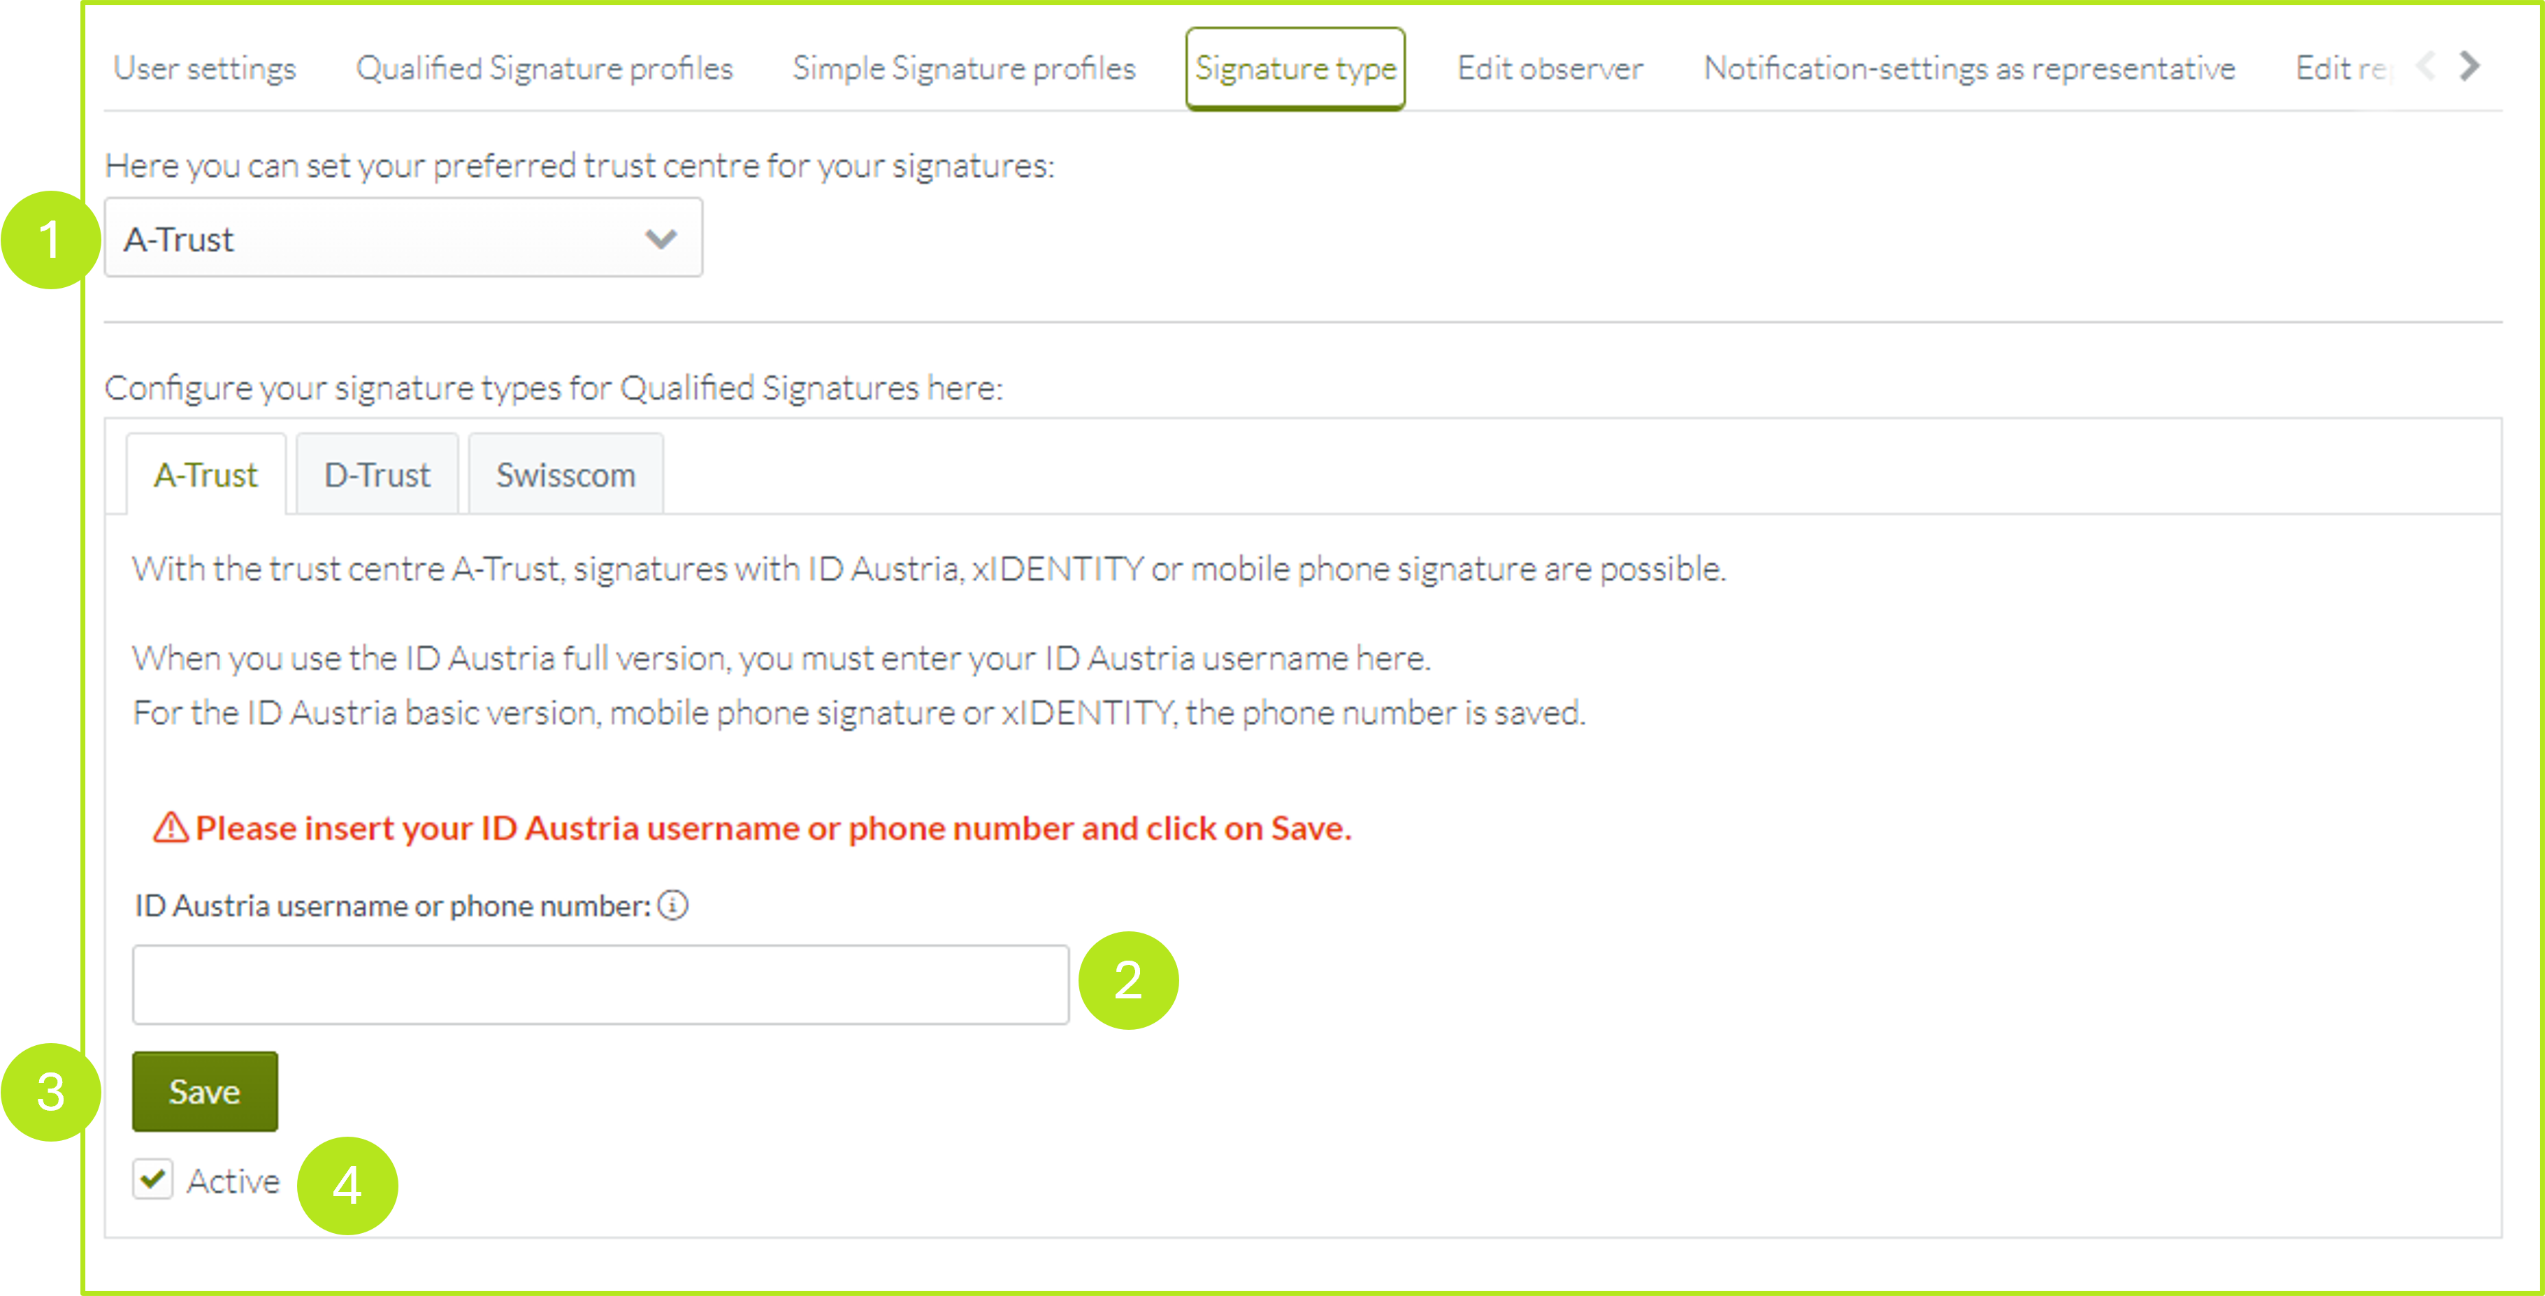Click the green number 1 marker
The width and height of the screenshot is (2545, 1296).
(x=50, y=240)
